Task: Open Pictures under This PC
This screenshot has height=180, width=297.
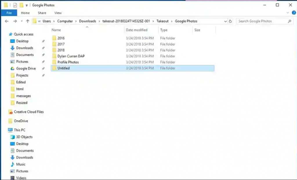Action: click(x=22, y=171)
